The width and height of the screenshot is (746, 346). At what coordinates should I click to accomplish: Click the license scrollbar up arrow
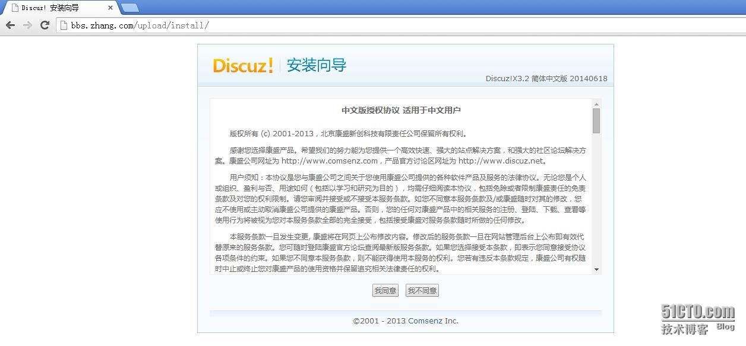(x=596, y=104)
